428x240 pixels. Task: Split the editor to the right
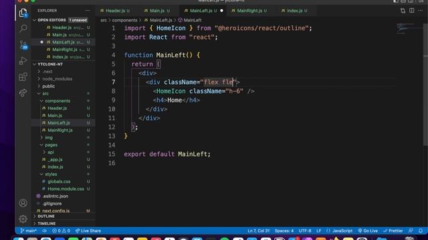click(412, 11)
